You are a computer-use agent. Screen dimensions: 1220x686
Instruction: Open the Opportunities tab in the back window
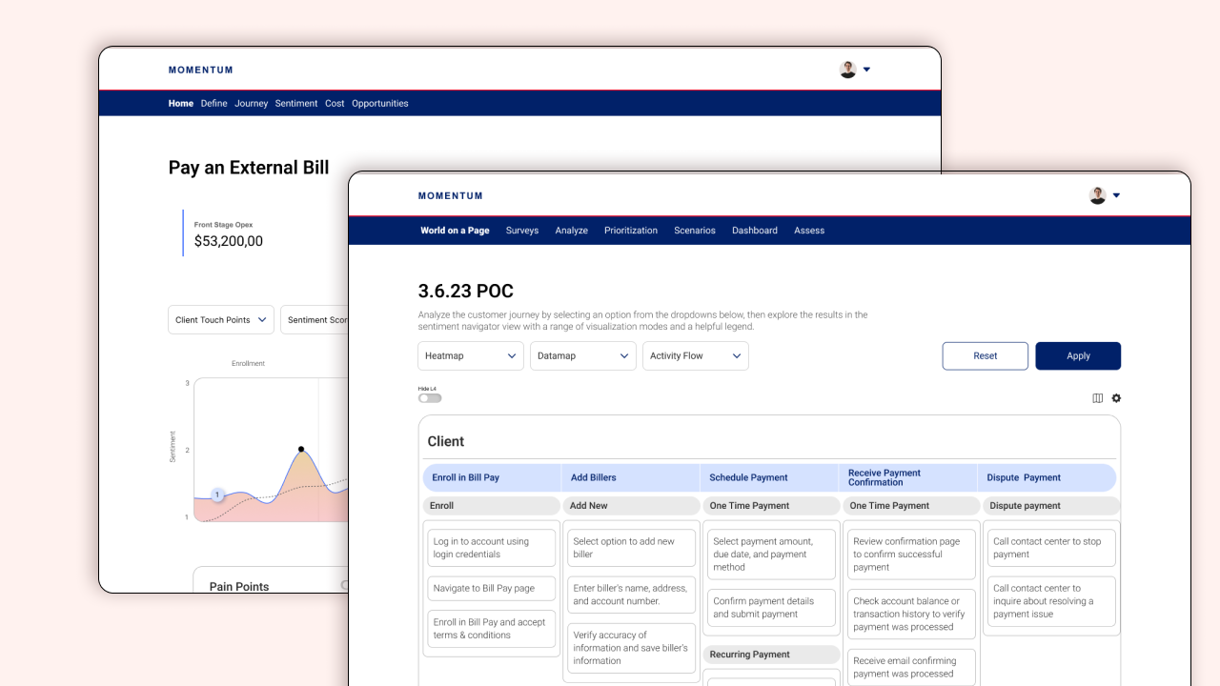click(380, 104)
